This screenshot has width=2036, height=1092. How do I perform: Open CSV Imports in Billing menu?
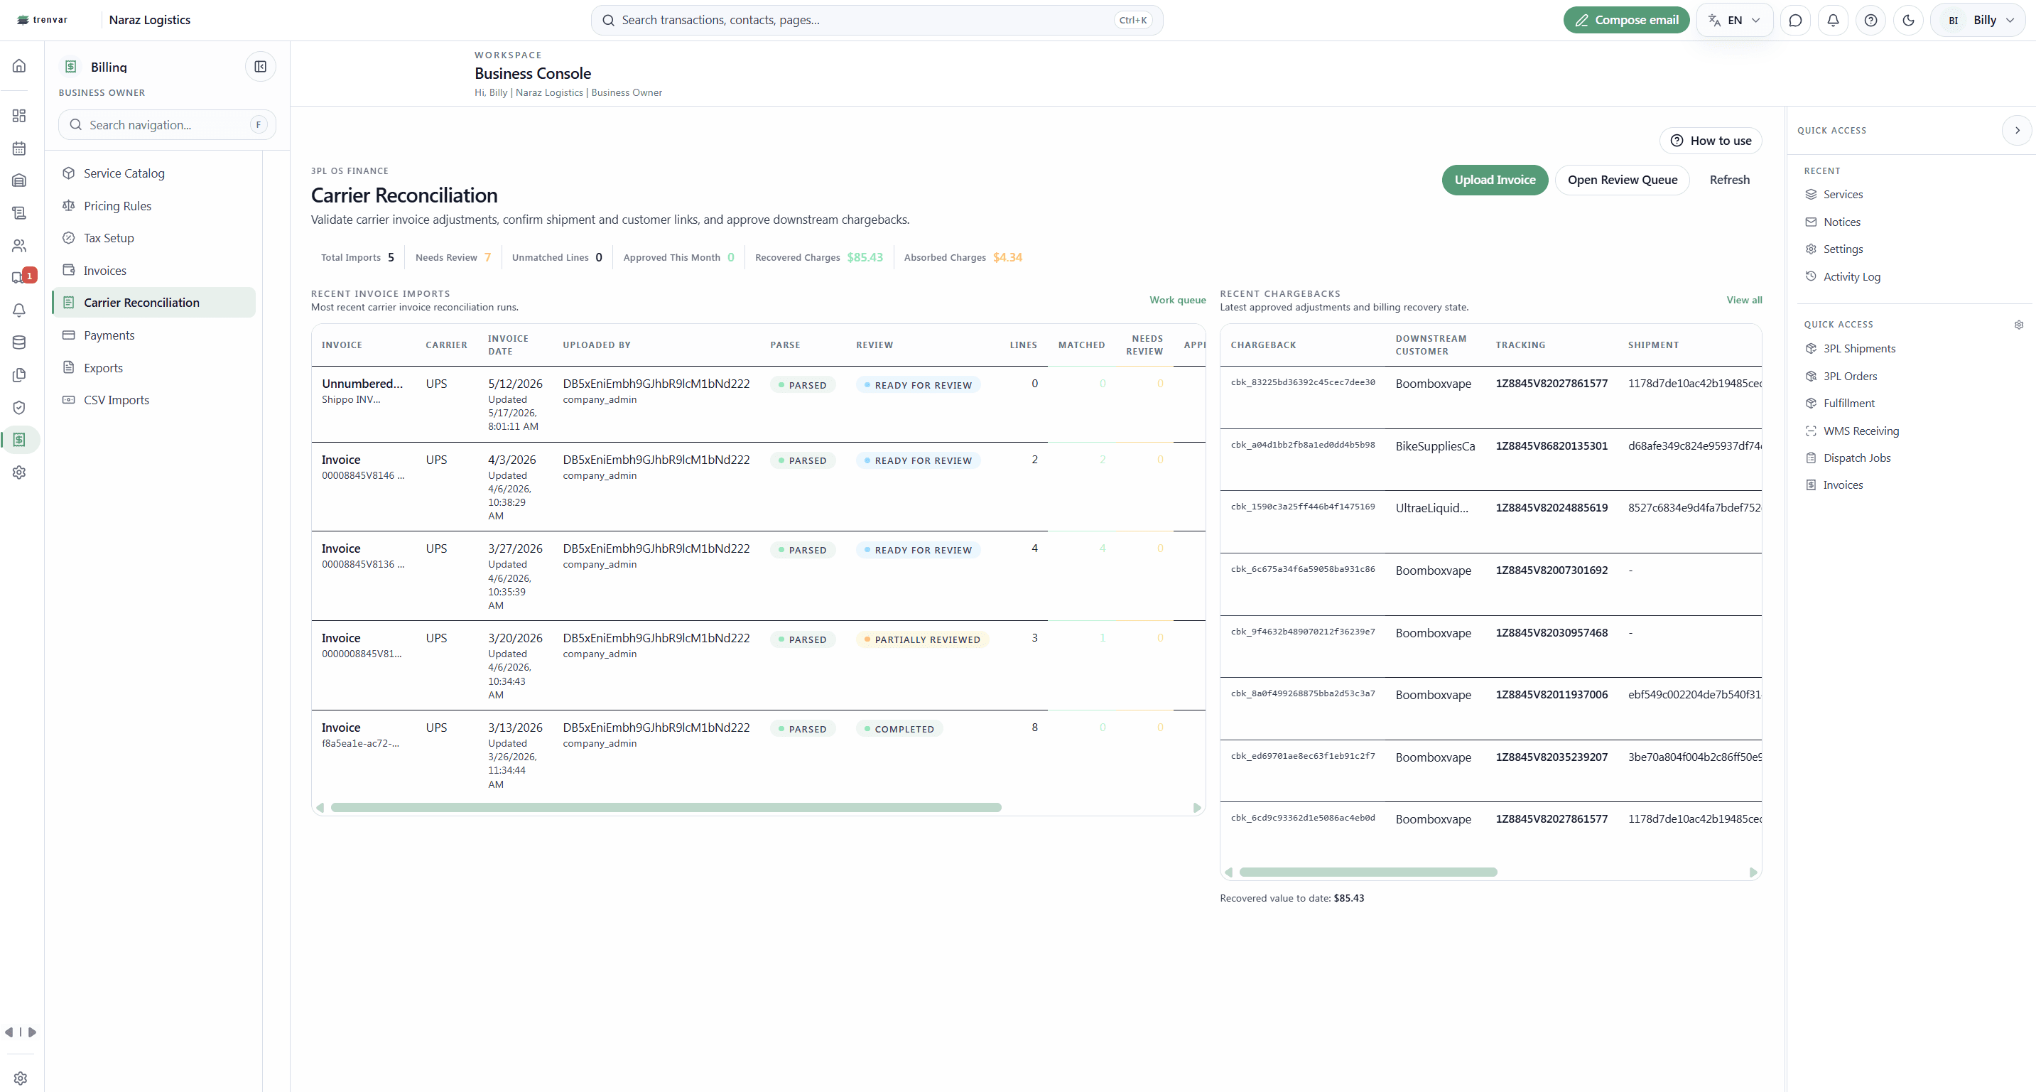pyautogui.click(x=154, y=400)
